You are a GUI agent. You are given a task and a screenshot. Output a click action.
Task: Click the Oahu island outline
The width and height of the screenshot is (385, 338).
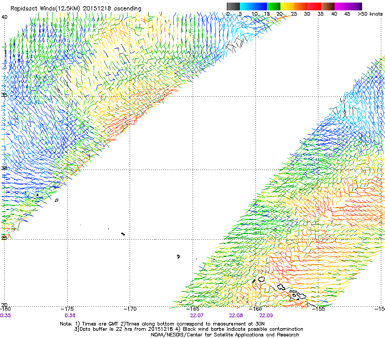tap(281, 287)
